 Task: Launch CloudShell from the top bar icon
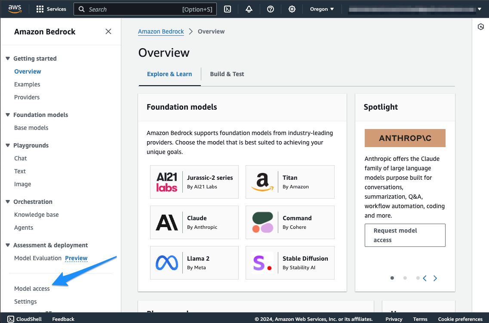[x=228, y=9]
